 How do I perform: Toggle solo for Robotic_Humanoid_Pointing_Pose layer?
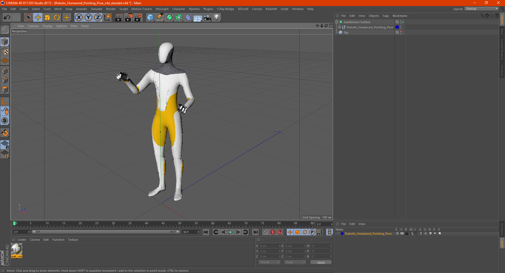[397, 233]
